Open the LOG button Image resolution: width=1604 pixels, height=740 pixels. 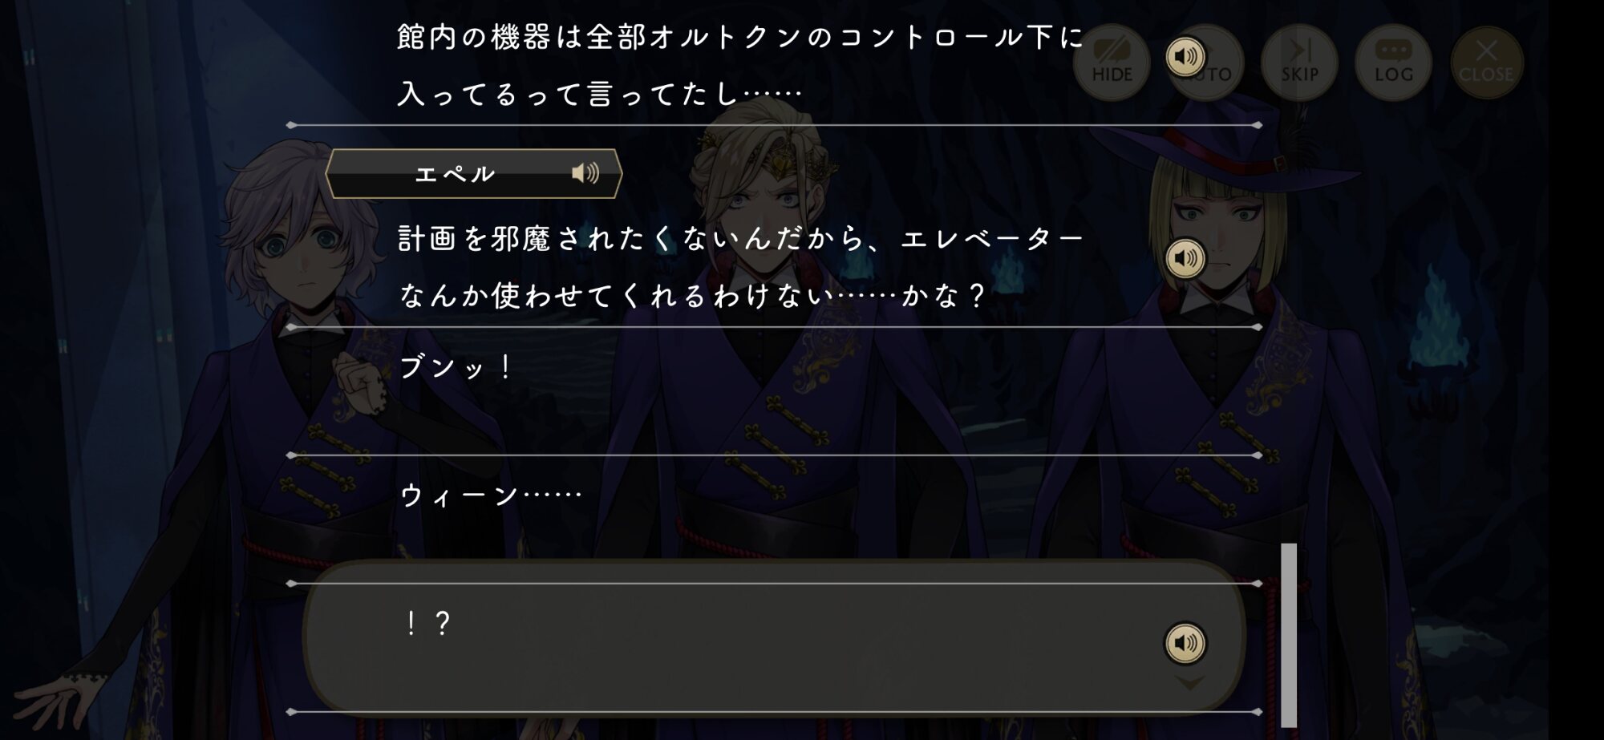pyautogui.click(x=1394, y=63)
